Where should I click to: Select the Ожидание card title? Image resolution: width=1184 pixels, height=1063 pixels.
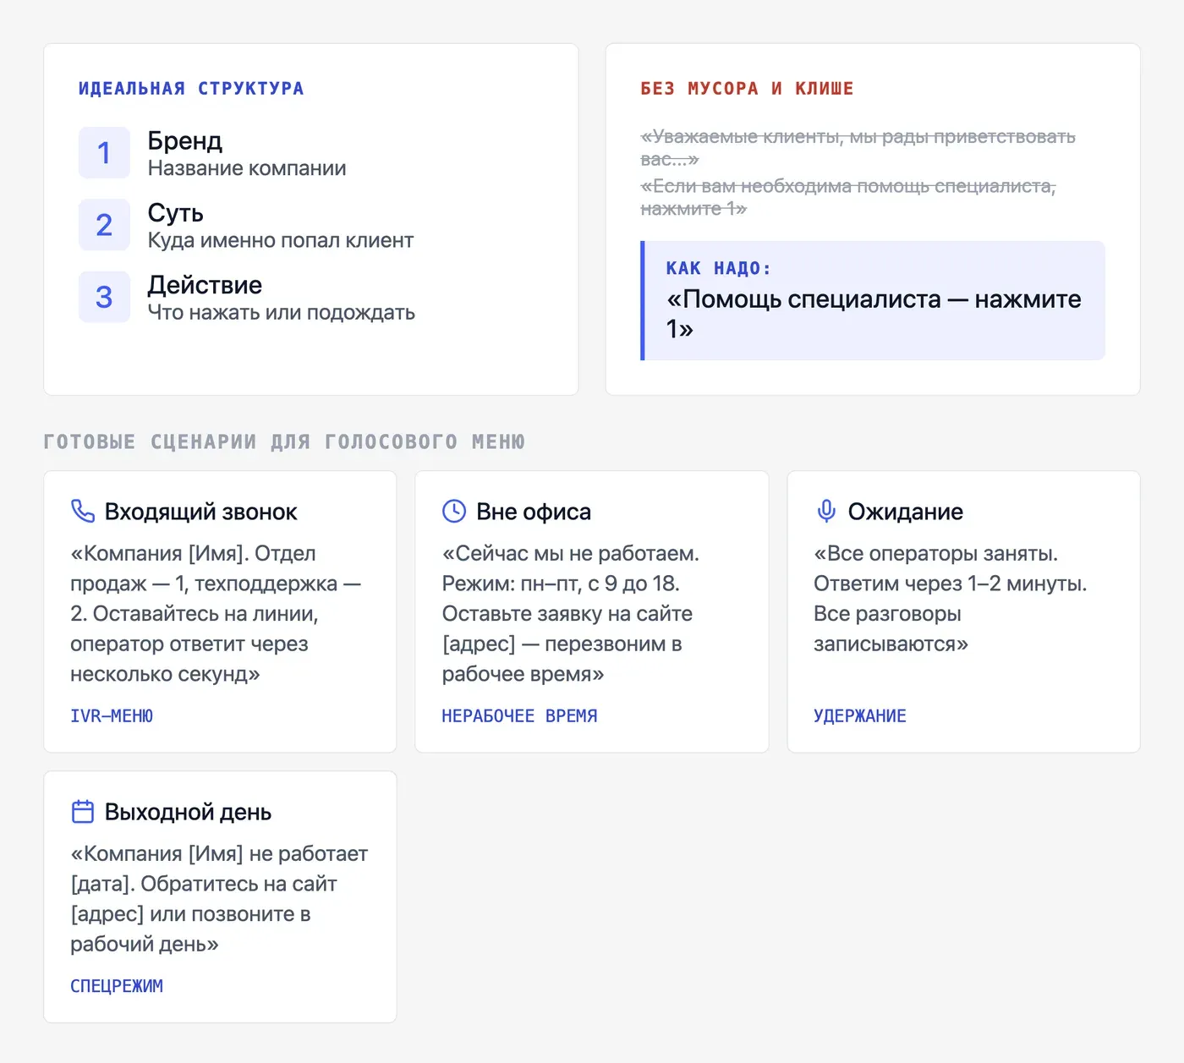click(906, 512)
